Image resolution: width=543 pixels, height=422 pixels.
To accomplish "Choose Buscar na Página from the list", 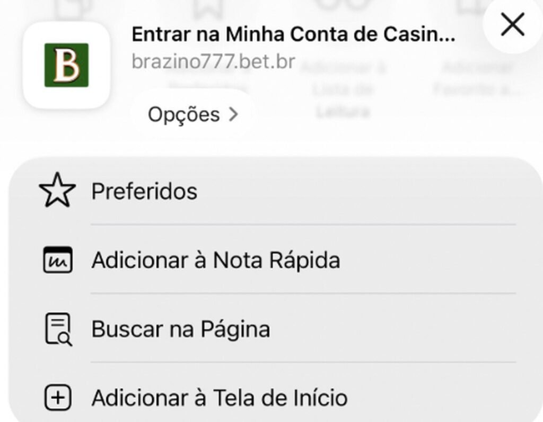I will (x=181, y=329).
